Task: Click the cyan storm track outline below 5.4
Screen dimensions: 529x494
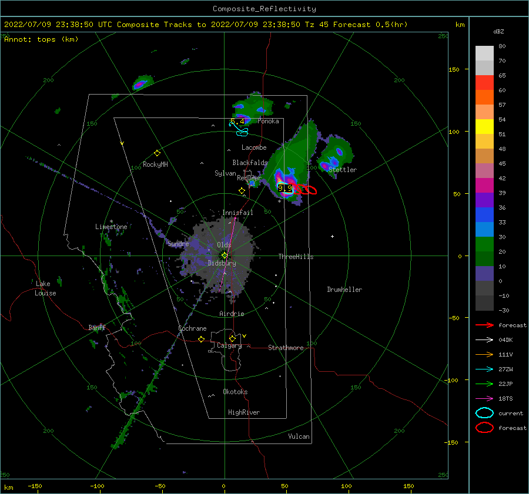Action: pos(242,131)
